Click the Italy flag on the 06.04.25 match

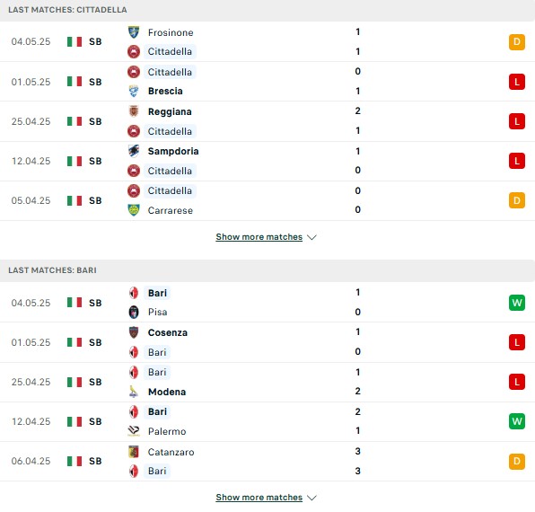pos(75,461)
